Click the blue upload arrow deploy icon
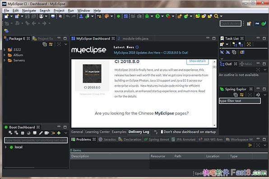This screenshot has width=269, height=179. pos(81,16)
